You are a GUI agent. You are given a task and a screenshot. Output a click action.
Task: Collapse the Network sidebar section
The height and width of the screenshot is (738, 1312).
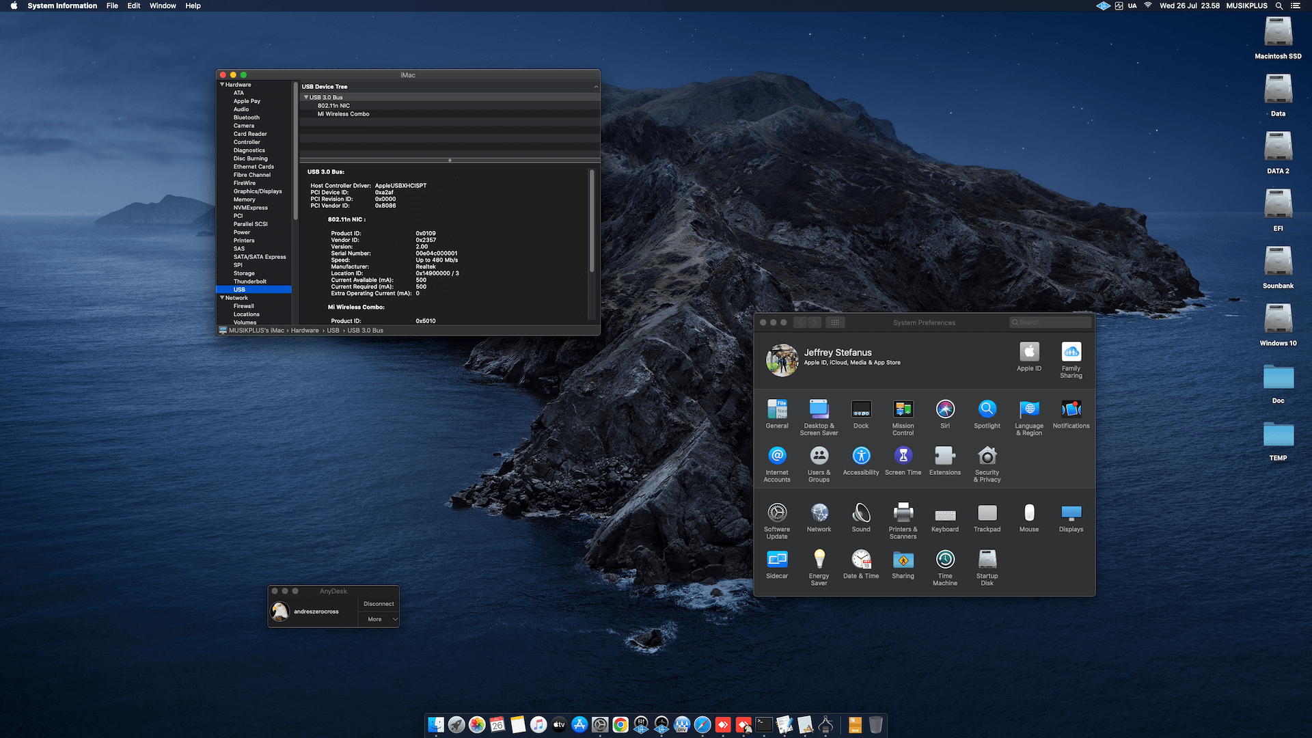222,298
